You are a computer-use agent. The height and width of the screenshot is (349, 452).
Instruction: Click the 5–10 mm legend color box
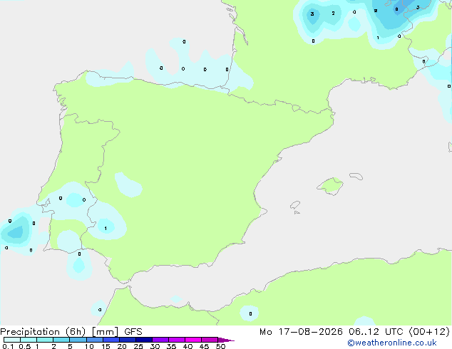click(78, 340)
